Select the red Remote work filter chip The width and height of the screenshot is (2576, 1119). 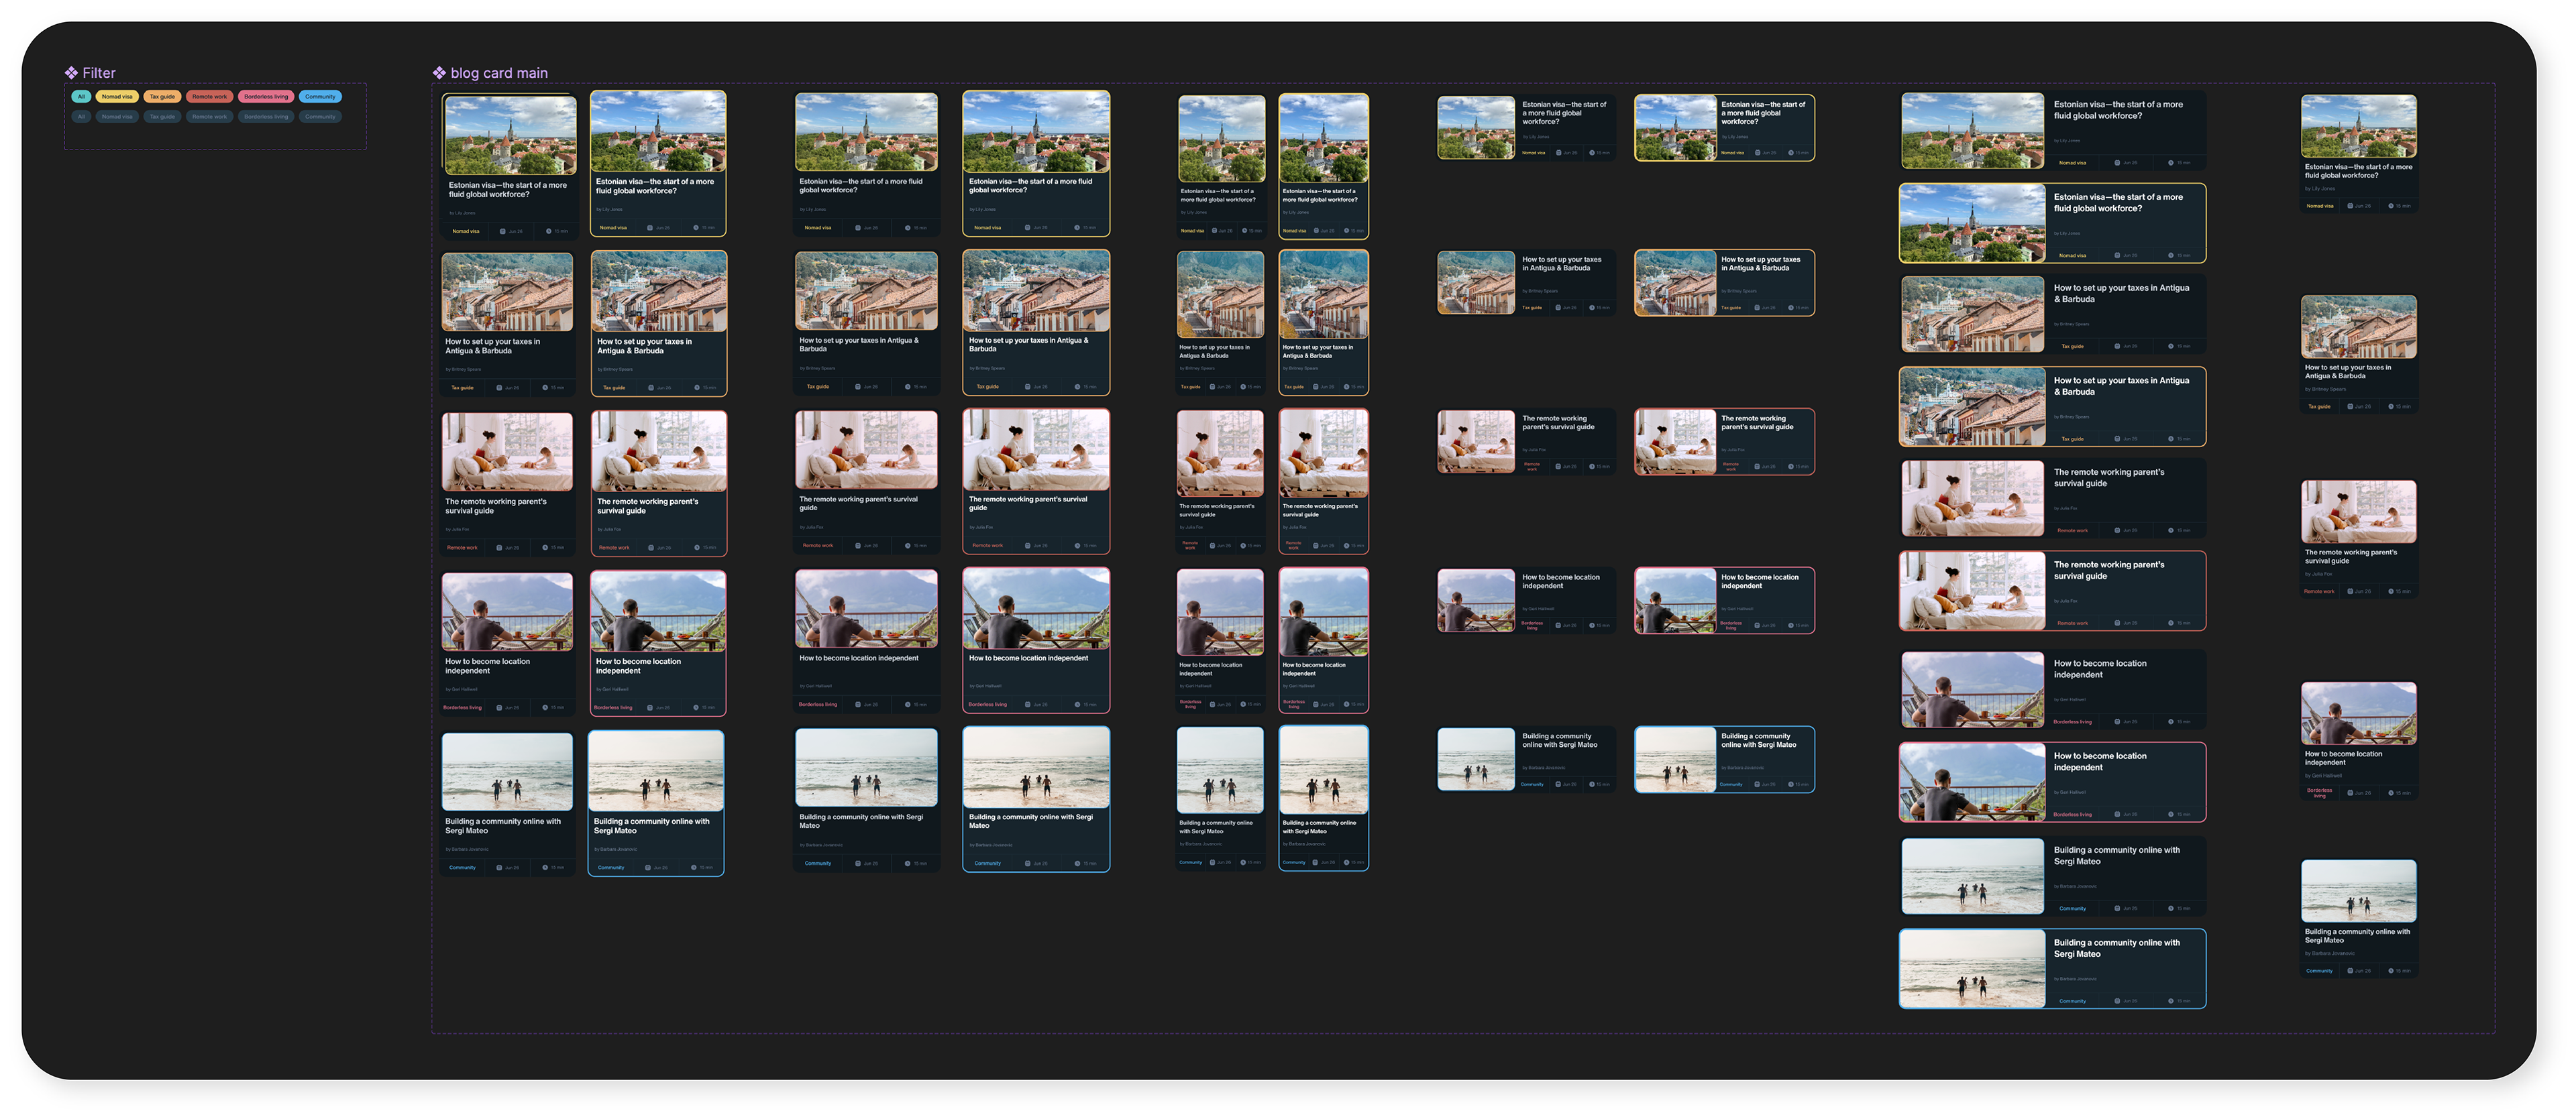209,97
